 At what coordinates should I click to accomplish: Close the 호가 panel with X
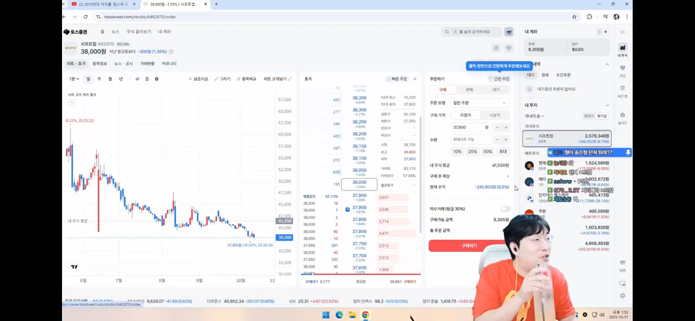[415, 79]
